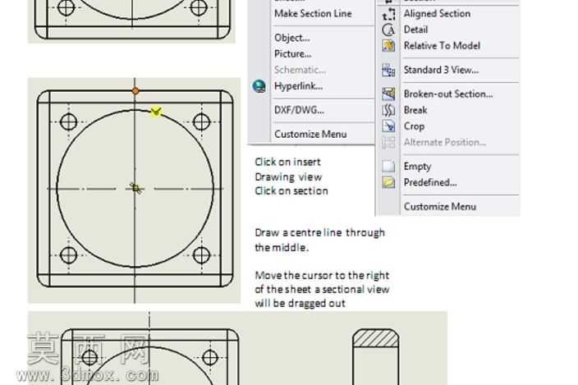Image resolution: width=578 pixels, height=385 pixels.
Task: Click the text 'Draw a centre line through'
Action: tap(319, 233)
